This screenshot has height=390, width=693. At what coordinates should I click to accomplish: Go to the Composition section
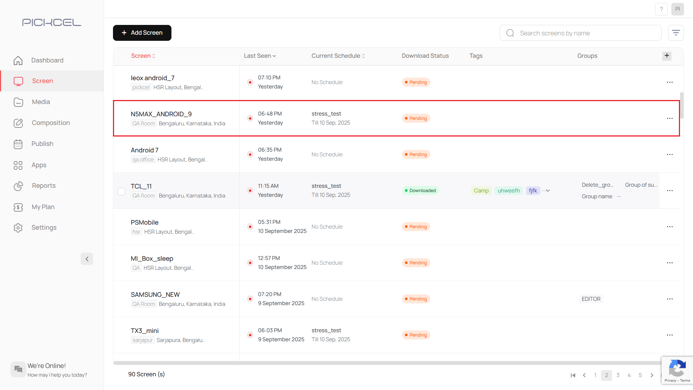coord(51,123)
